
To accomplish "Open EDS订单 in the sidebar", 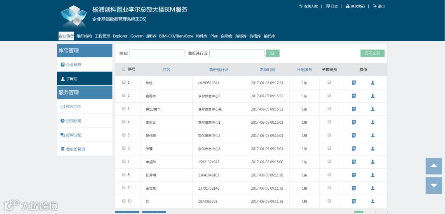I will pos(84,107).
